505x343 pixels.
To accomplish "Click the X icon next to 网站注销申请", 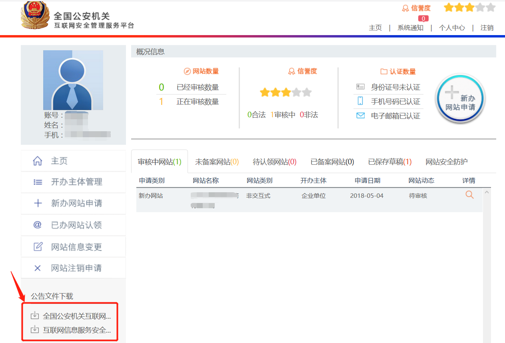I will pyautogui.click(x=38, y=268).
